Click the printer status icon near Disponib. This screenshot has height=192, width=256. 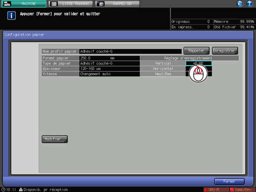pos(21,190)
